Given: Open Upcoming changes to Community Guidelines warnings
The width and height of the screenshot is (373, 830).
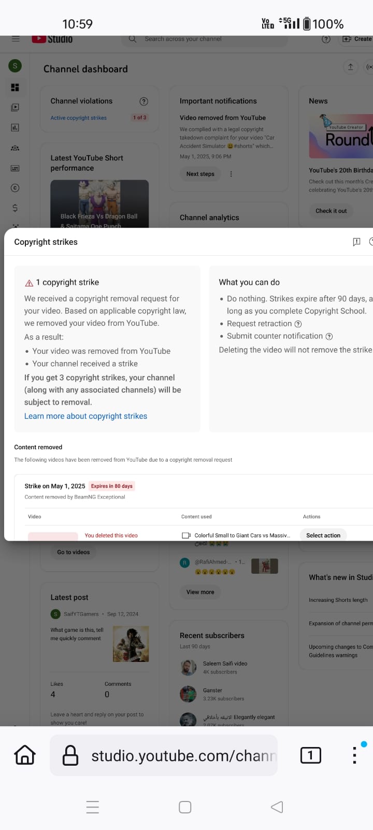Looking at the screenshot, I should (341, 651).
